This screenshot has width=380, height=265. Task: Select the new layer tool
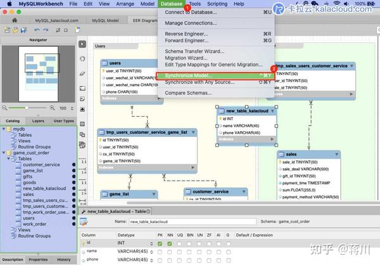tap(82, 88)
